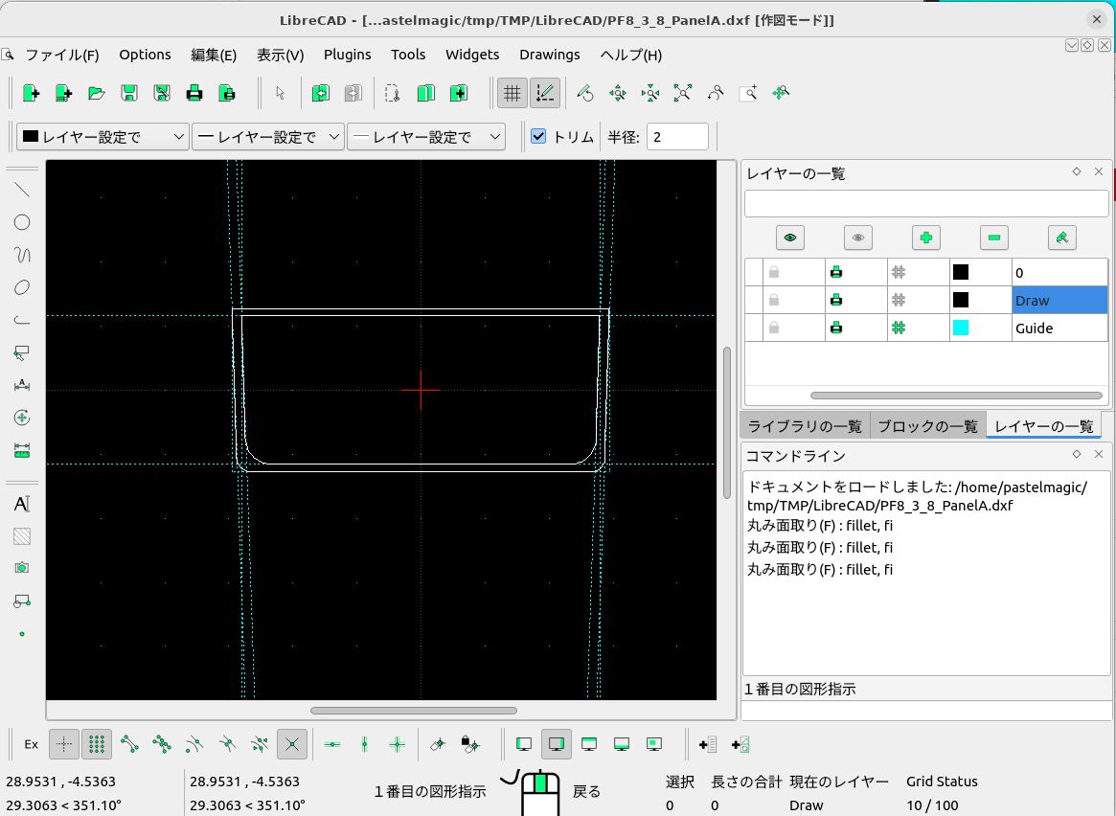Add a new layer with plus button
Image resolution: width=1116 pixels, height=816 pixels.
coord(925,238)
